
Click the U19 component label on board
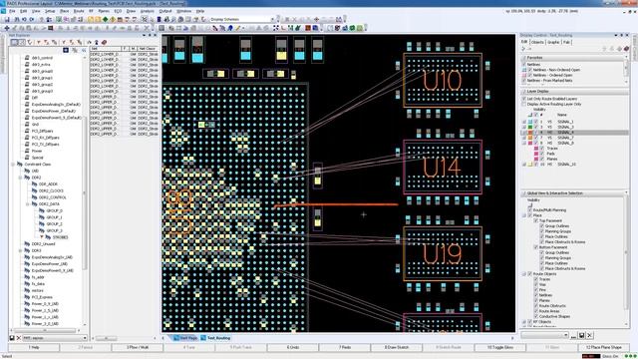point(442,254)
